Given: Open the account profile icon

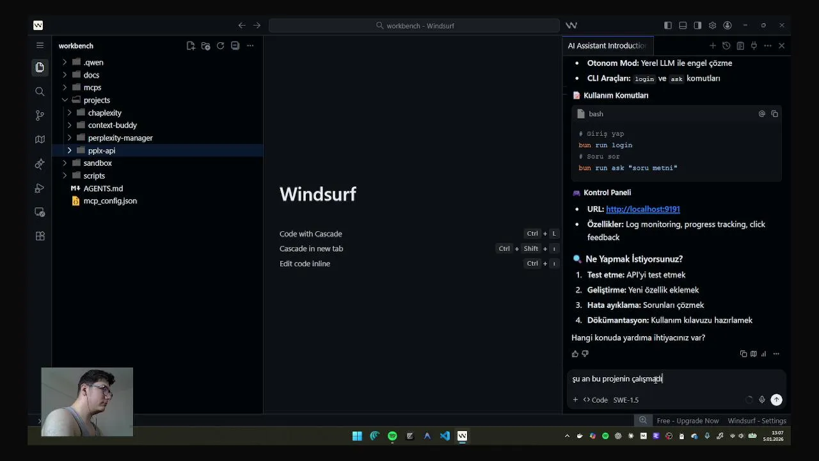Looking at the screenshot, I should click(728, 26).
